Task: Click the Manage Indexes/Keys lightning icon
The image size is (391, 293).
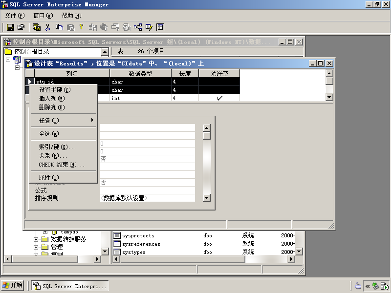Action: (x=149, y=27)
